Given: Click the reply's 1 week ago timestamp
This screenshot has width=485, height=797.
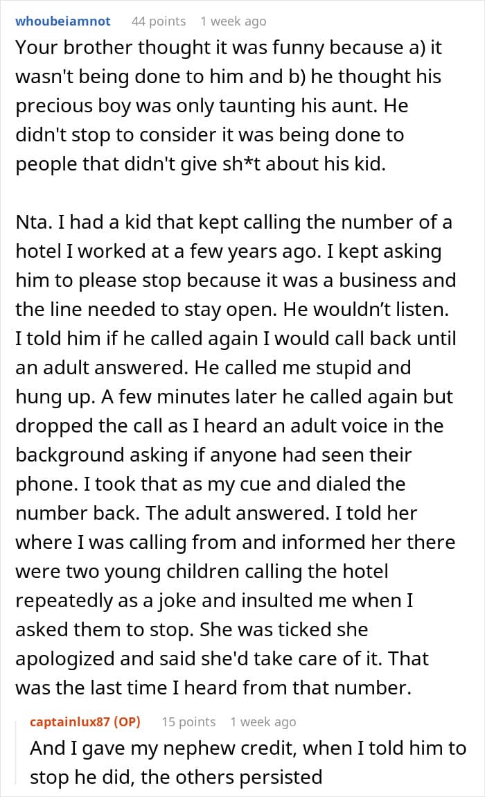Looking at the screenshot, I should tap(263, 721).
